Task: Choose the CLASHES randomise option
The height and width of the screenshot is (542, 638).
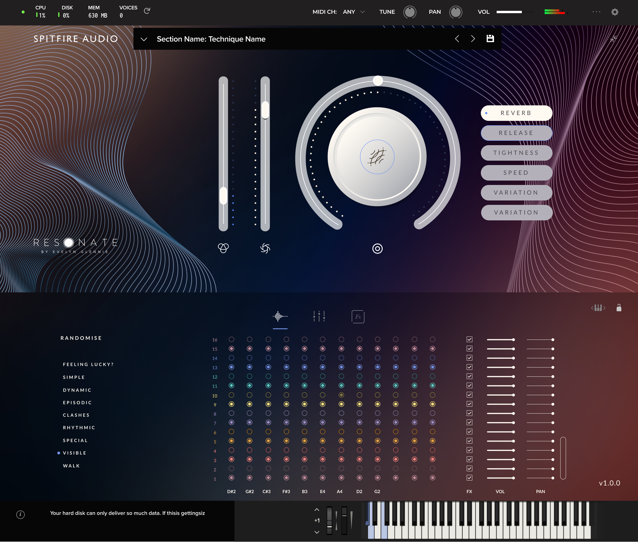Action: pyautogui.click(x=76, y=415)
